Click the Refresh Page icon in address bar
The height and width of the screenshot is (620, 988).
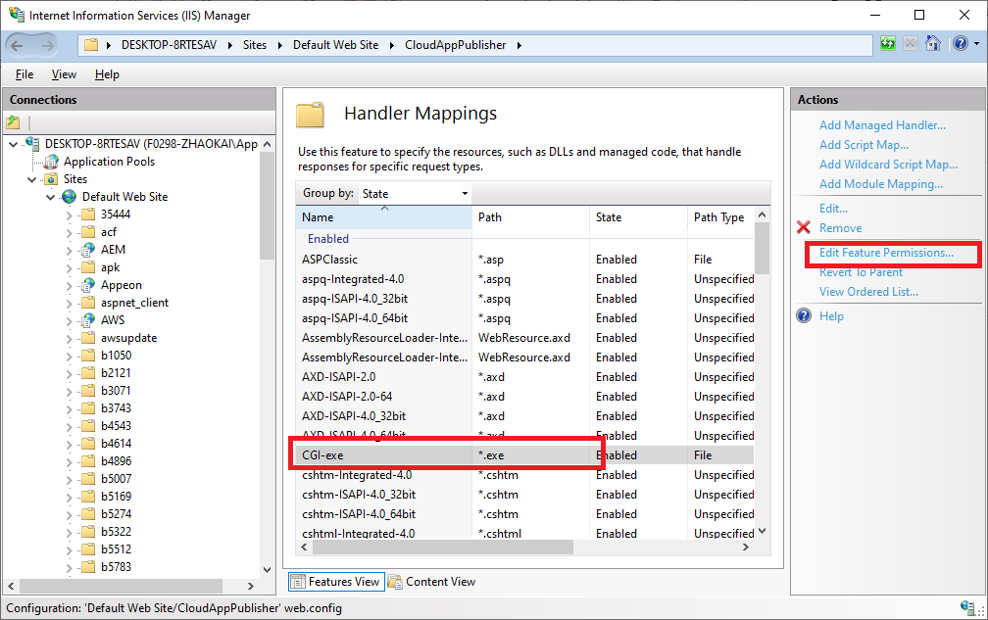point(888,45)
